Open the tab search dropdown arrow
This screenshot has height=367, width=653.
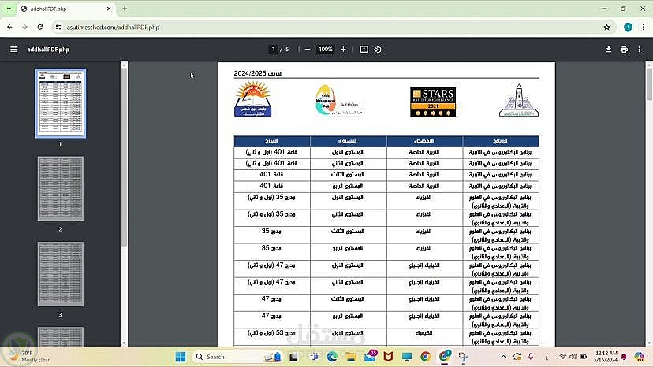pos(9,9)
